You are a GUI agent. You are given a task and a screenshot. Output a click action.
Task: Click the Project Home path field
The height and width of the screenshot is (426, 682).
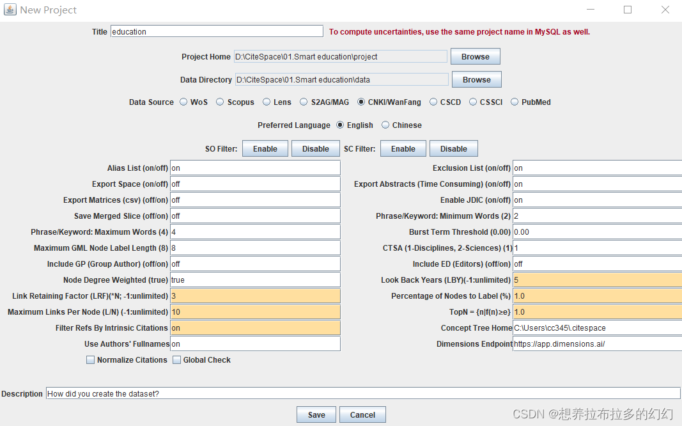(341, 56)
